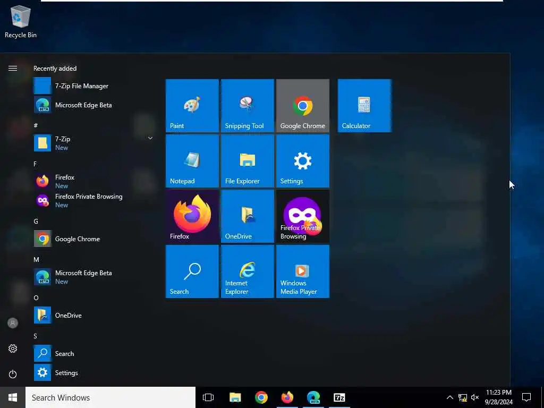This screenshot has width=544, height=408.
Task: Open the user account icon
Action: tap(13, 323)
